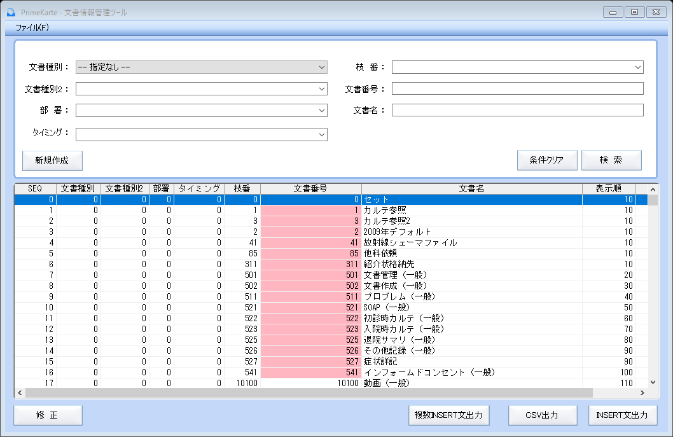
Task: Select the 2009年デフォルト row
Action: tap(331, 232)
